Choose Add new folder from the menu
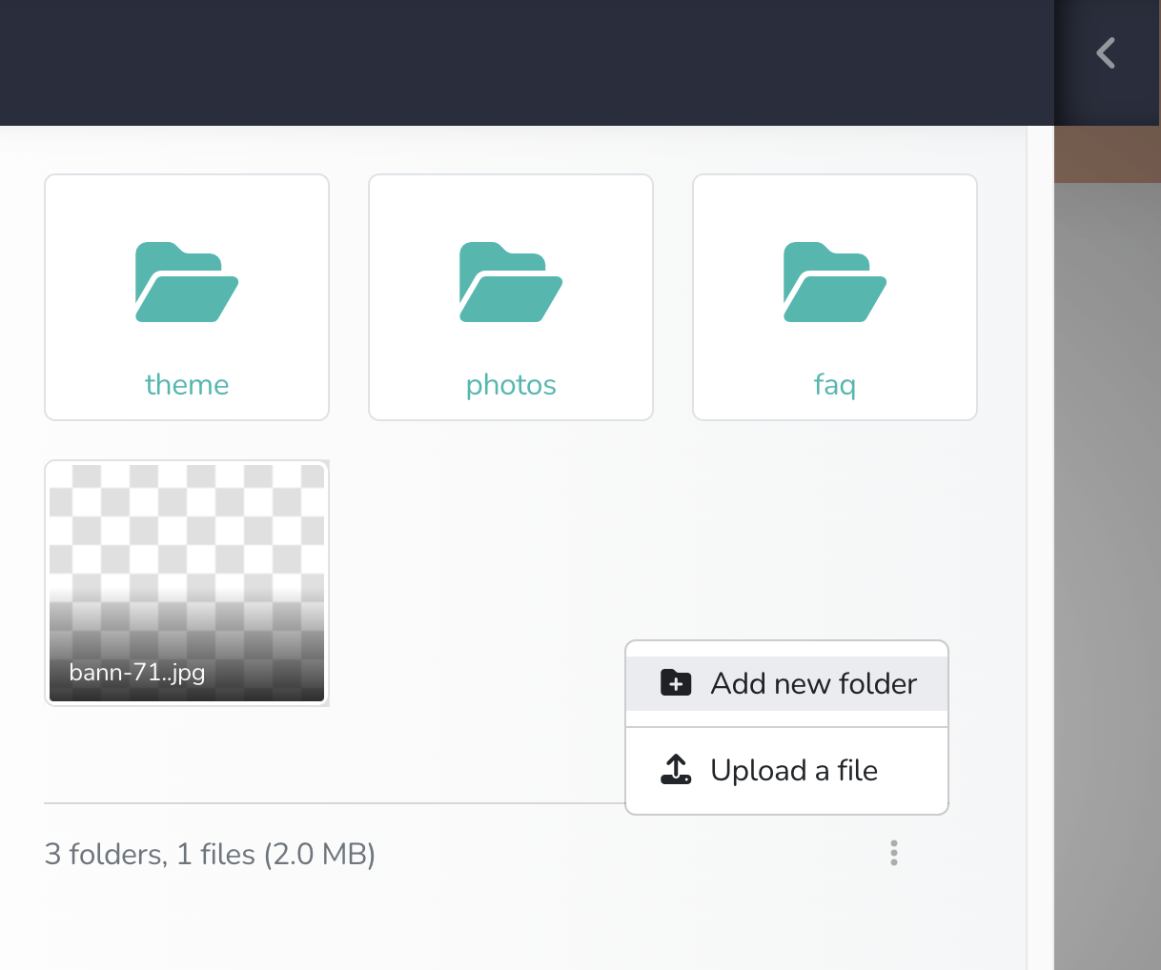Image resolution: width=1161 pixels, height=970 pixels. (x=787, y=683)
